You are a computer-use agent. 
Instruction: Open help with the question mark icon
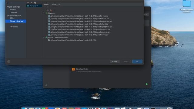pos(9,61)
